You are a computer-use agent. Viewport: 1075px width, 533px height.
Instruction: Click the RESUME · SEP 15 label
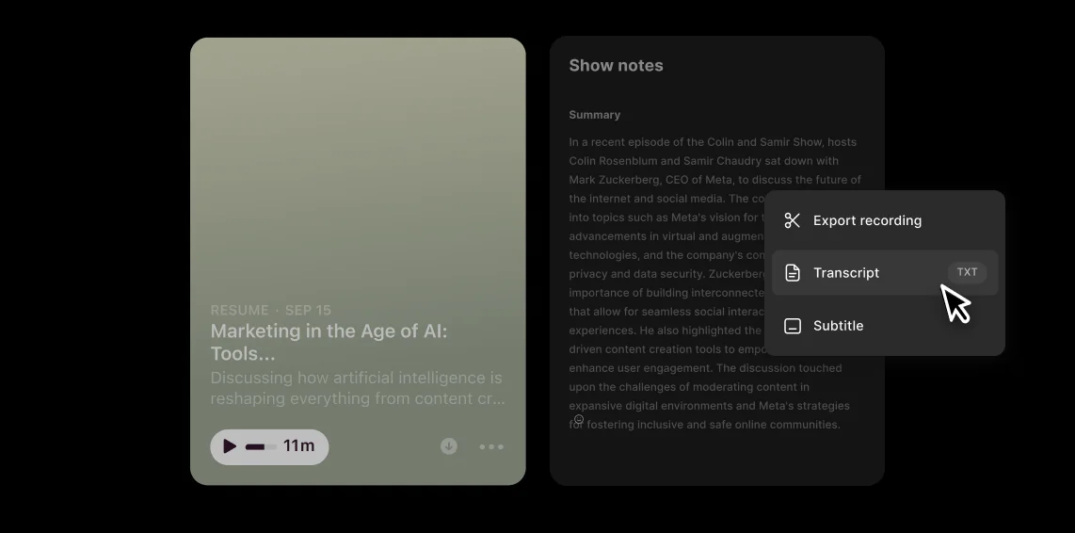click(271, 310)
